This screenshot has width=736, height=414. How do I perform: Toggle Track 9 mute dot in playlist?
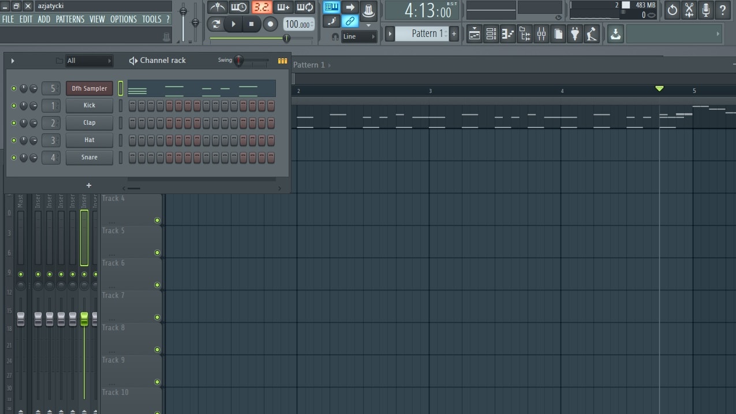[x=157, y=382]
